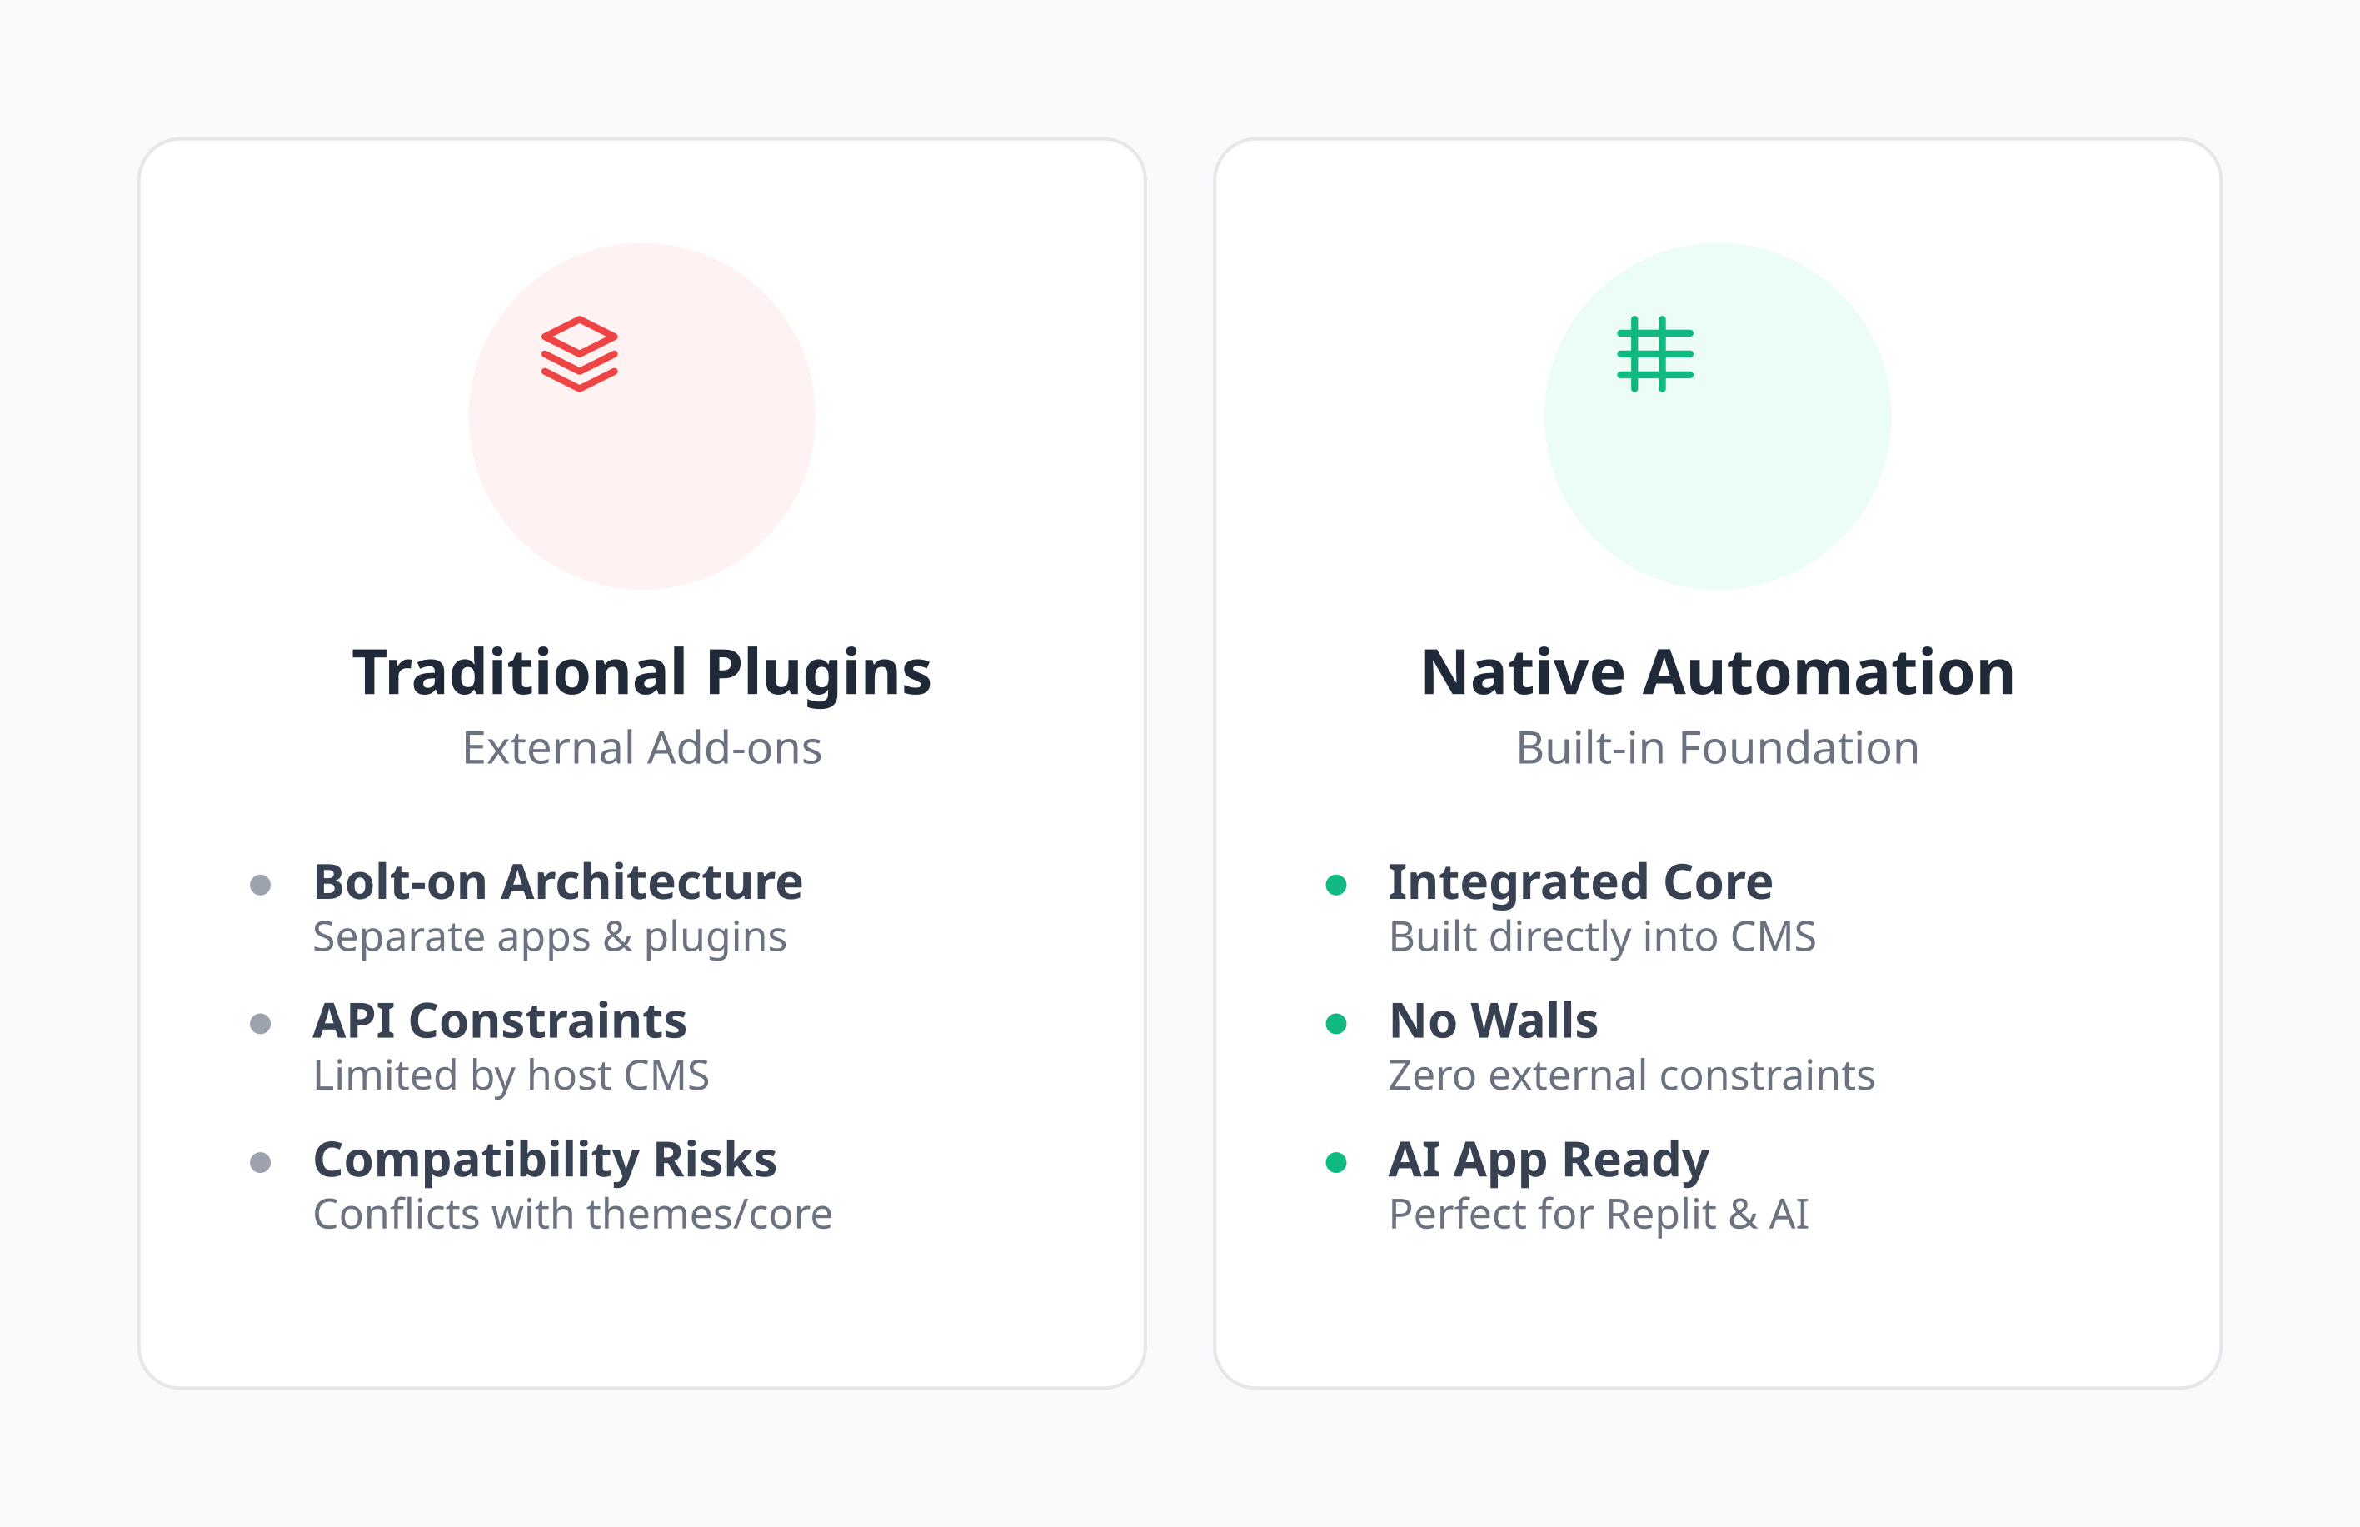The image size is (2360, 1527).
Task: Click the green bullet beside Integrated Core
Action: point(1335,885)
